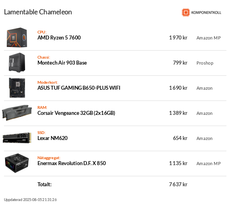
Task: Open Enermax Revolution D.F. X 850 link
Action: tap(72, 163)
